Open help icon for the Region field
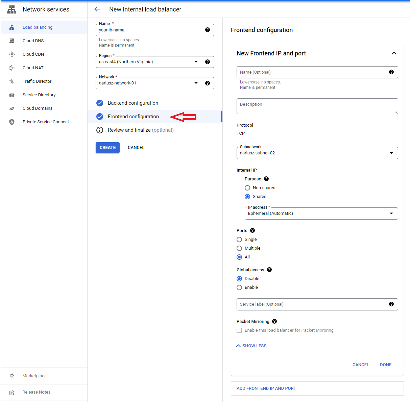Image resolution: width=410 pixels, height=402 pixels. click(x=208, y=62)
